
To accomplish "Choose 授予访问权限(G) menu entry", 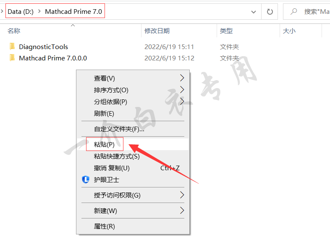I will tap(133, 195).
